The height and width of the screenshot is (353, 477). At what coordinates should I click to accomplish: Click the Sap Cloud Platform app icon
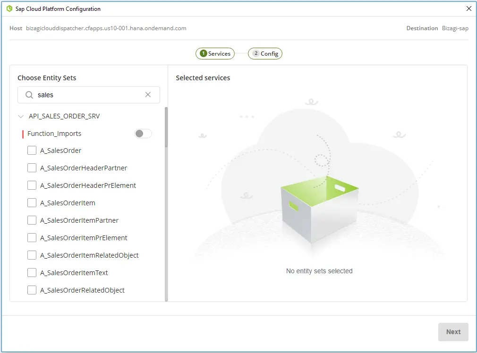click(9, 9)
